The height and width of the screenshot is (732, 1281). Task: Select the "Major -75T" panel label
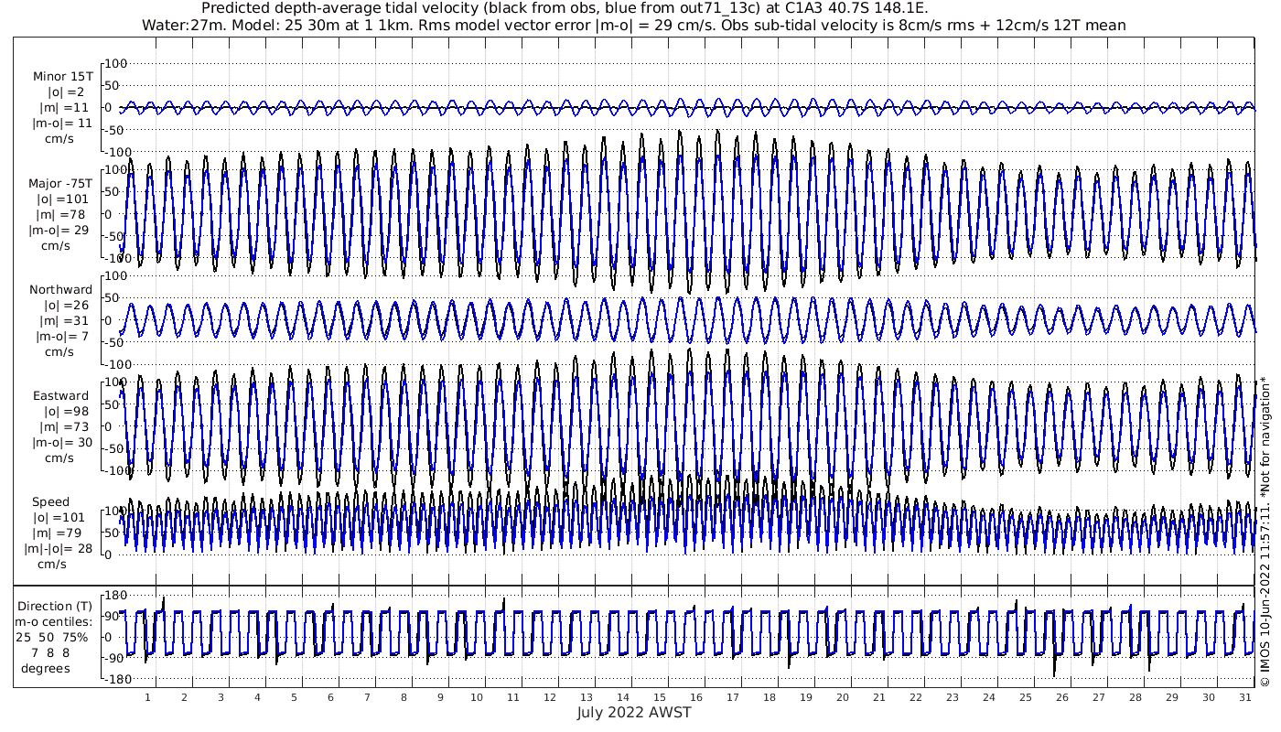pyautogui.click(x=60, y=184)
